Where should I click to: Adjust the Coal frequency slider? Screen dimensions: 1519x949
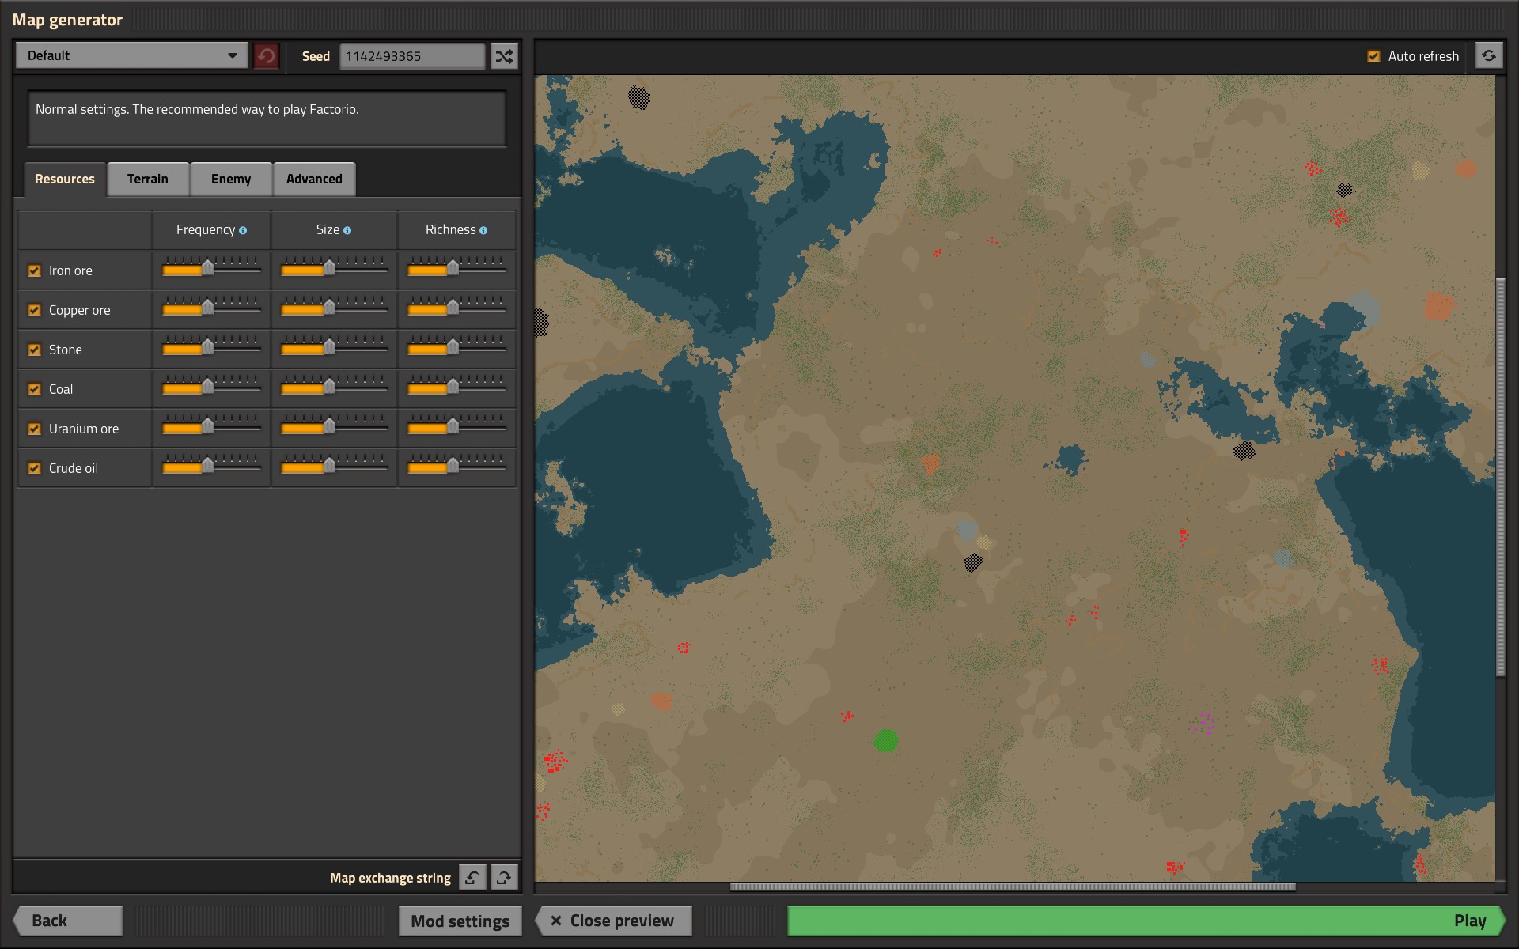(211, 388)
